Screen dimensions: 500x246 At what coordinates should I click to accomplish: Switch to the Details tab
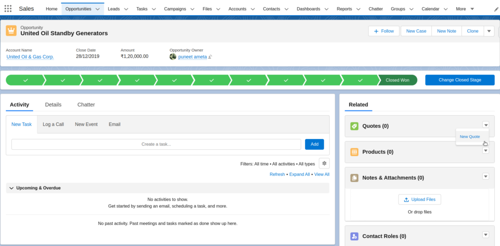[x=53, y=104]
